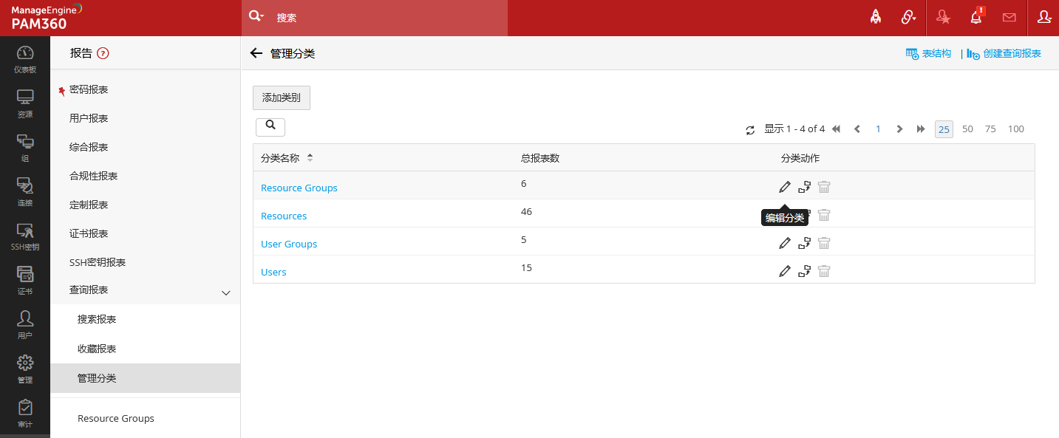The image size is (1059, 438).
Task: Show 100 rows per page
Action: pyautogui.click(x=1016, y=129)
